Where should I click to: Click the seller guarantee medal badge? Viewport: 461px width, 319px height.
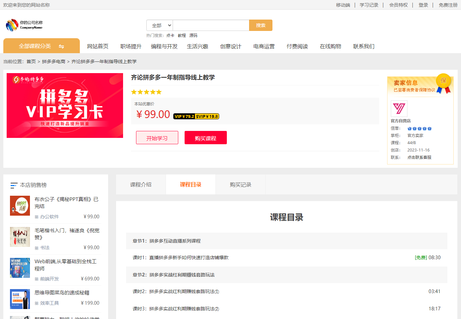(444, 83)
